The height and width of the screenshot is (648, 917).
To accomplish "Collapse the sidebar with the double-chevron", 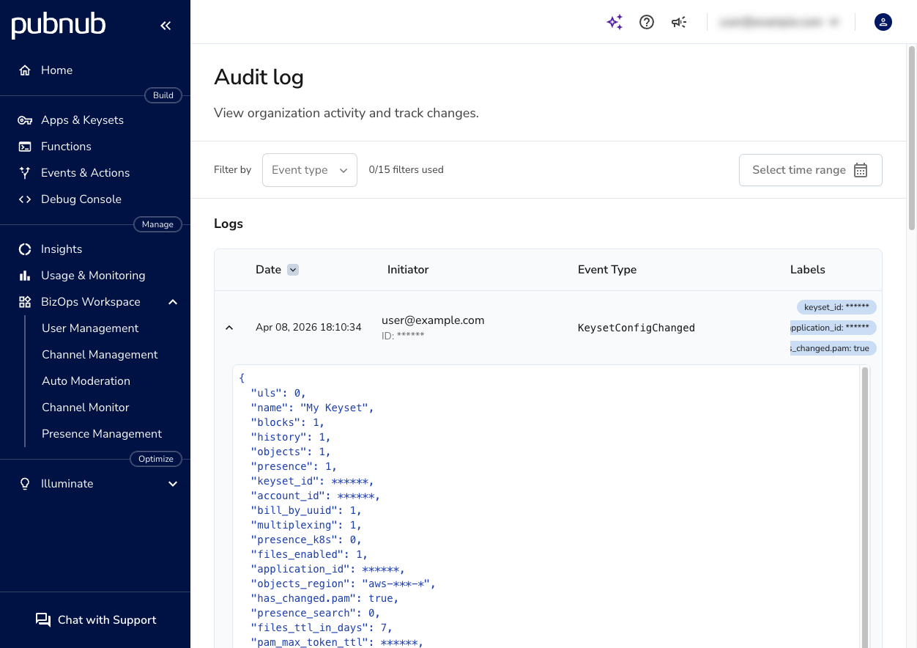I will 166,25.
